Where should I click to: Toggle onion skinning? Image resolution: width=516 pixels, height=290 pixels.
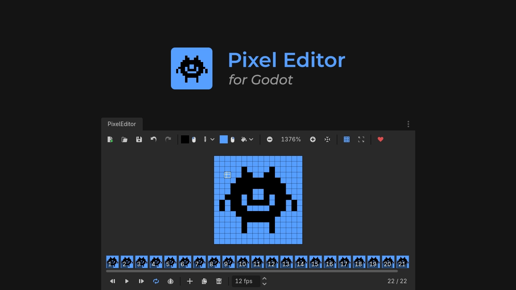point(171,281)
